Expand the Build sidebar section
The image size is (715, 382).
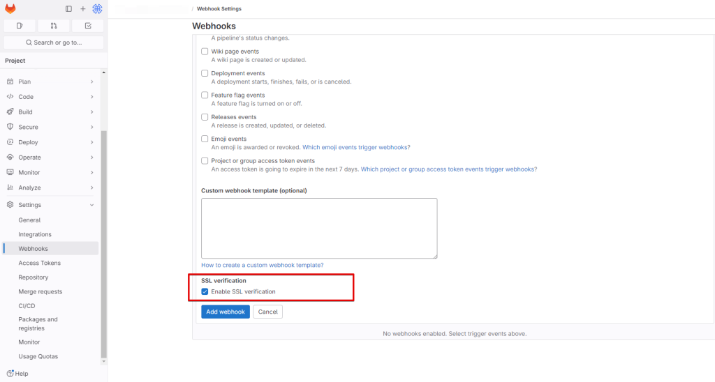pos(49,112)
